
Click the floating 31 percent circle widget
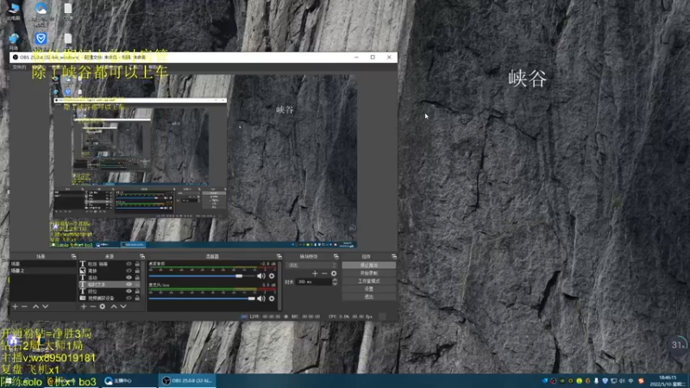(x=678, y=346)
